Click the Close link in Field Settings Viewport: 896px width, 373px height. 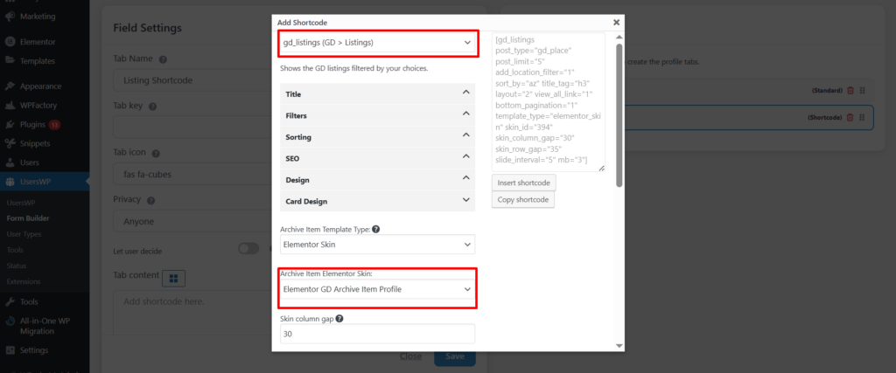click(x=410, y=356)
